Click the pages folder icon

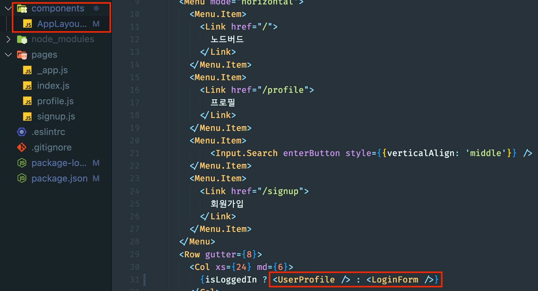[x=22, y=55]
